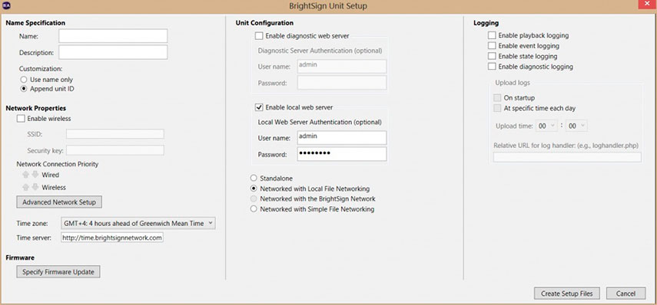Move Wireless priority up arrow

(26, 187)
